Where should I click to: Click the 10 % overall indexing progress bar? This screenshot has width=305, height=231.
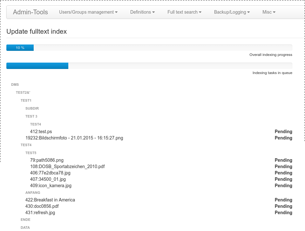click(x=20, y=48)
